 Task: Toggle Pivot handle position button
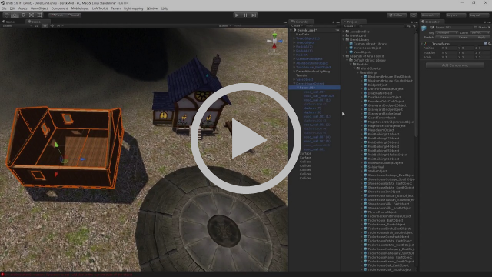click(x=57, y=15)
